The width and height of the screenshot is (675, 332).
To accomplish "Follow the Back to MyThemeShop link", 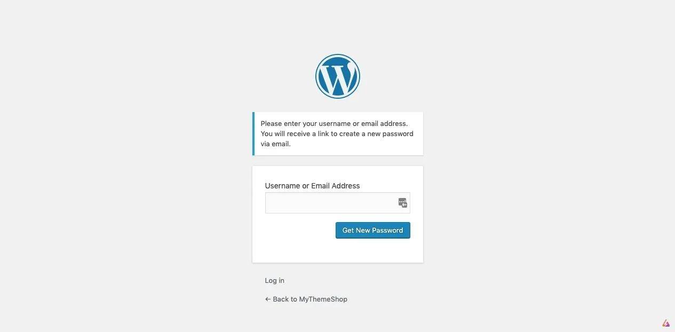I will [x=306, y=299].
